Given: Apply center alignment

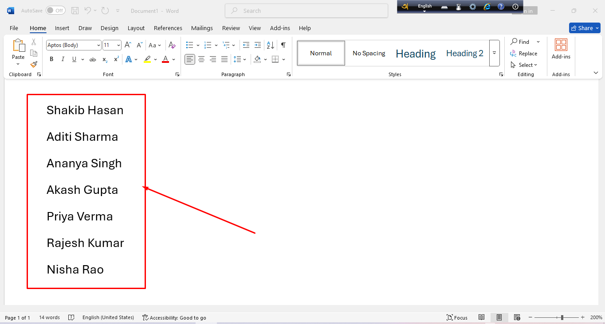Looking at the screenshot, I should (x=201, y=59).
